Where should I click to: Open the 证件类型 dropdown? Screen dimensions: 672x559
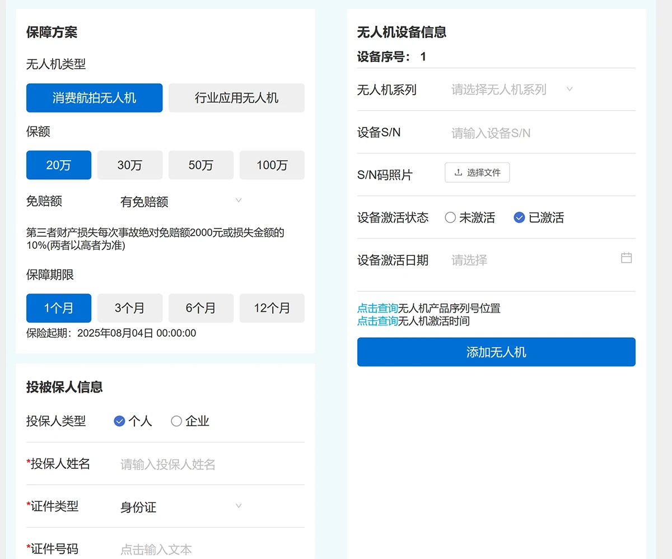coord(180,507)
